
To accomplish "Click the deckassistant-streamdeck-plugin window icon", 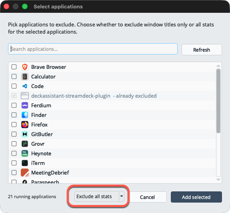I will click(25, 96).
